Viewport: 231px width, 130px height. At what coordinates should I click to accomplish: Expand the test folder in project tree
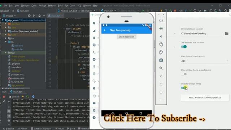pyautogui.click(x=6, y=53)
